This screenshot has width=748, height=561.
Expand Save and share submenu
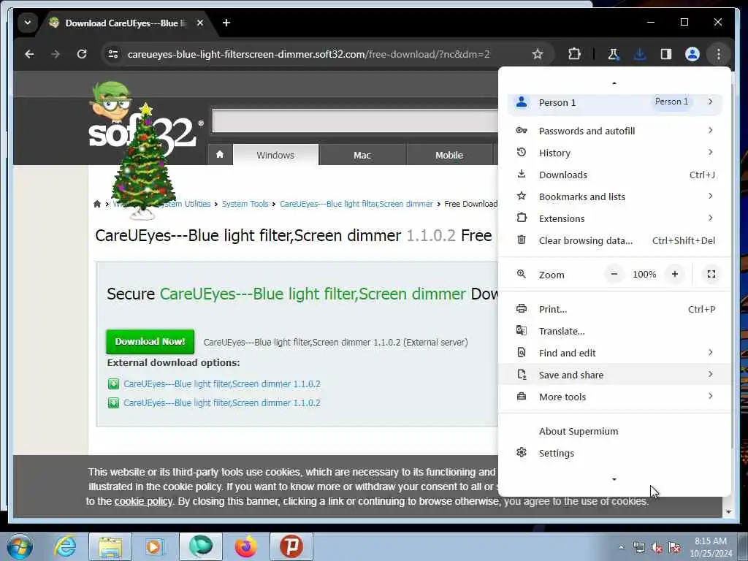[x=614, y=375]
